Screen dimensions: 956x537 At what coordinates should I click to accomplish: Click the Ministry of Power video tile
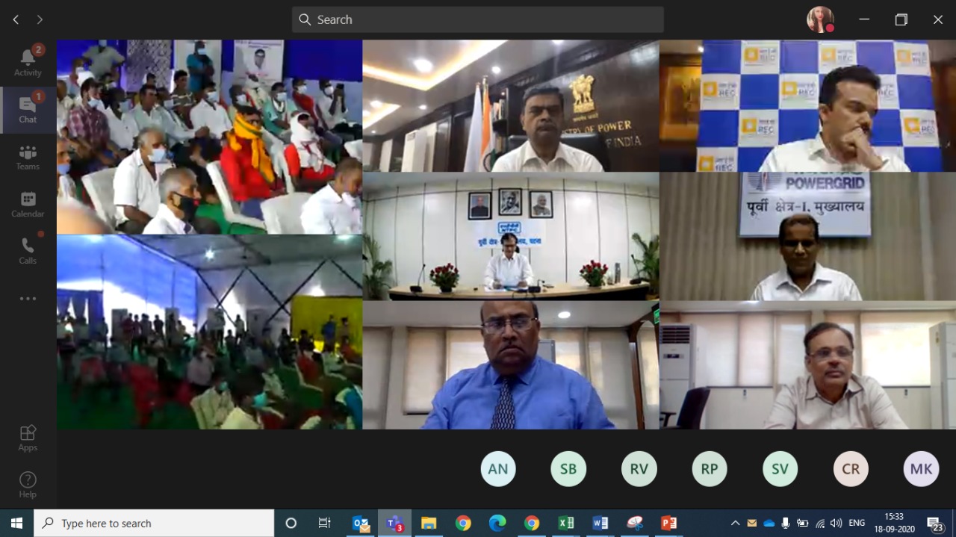tap(511, 106)
